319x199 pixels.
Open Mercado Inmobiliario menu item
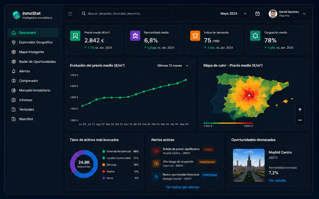(33, 90)
